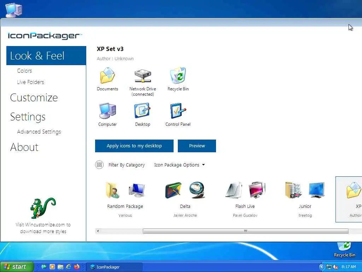Click the Pavel Gucalov author text
The image size is (362, 272).
(245, 215)
